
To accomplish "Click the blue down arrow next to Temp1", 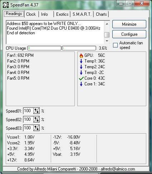I will (81, 61).
